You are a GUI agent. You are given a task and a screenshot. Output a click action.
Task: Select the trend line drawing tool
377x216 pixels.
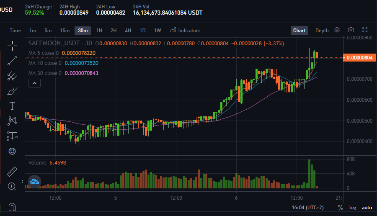[x=12, y=61]
